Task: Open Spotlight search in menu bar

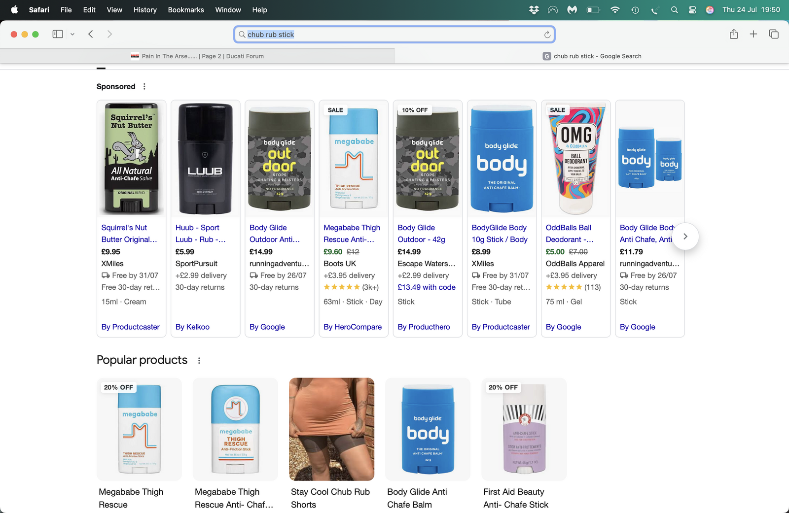Action: click(674, 10)
